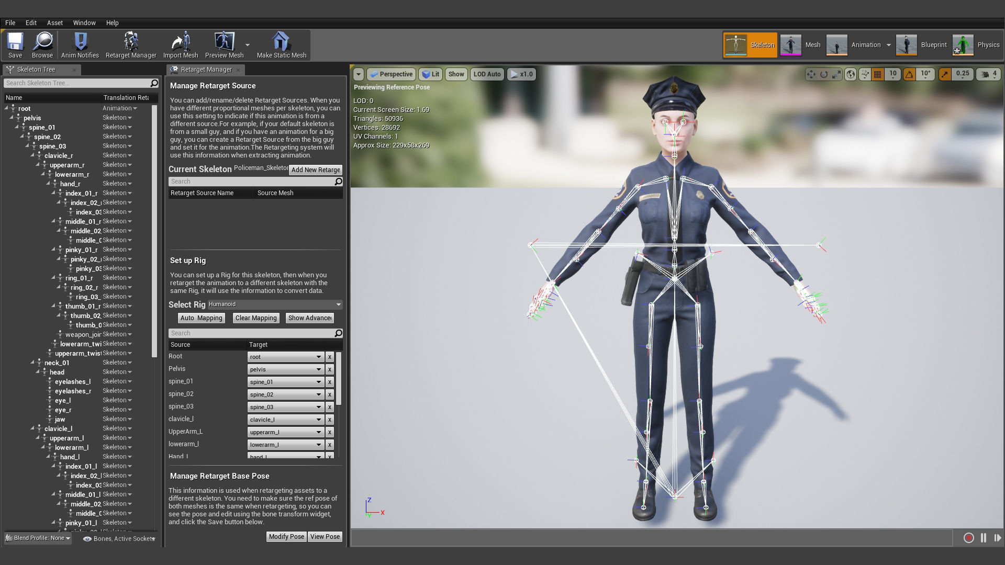Image resolution: width=1005 pixels, height=565 pixels.
Task: Click the Auto Mapping button
Action: point(202,318)
